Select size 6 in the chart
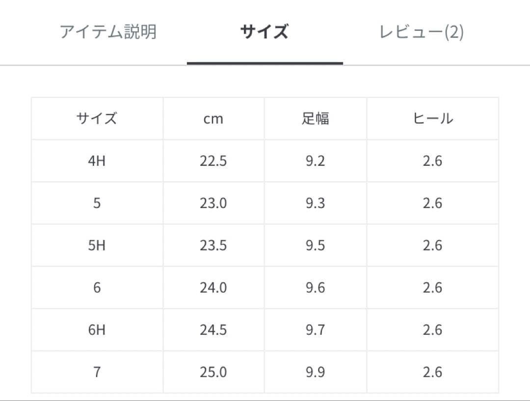This screenshot has height=401, width=530. [x=97, y=287]
